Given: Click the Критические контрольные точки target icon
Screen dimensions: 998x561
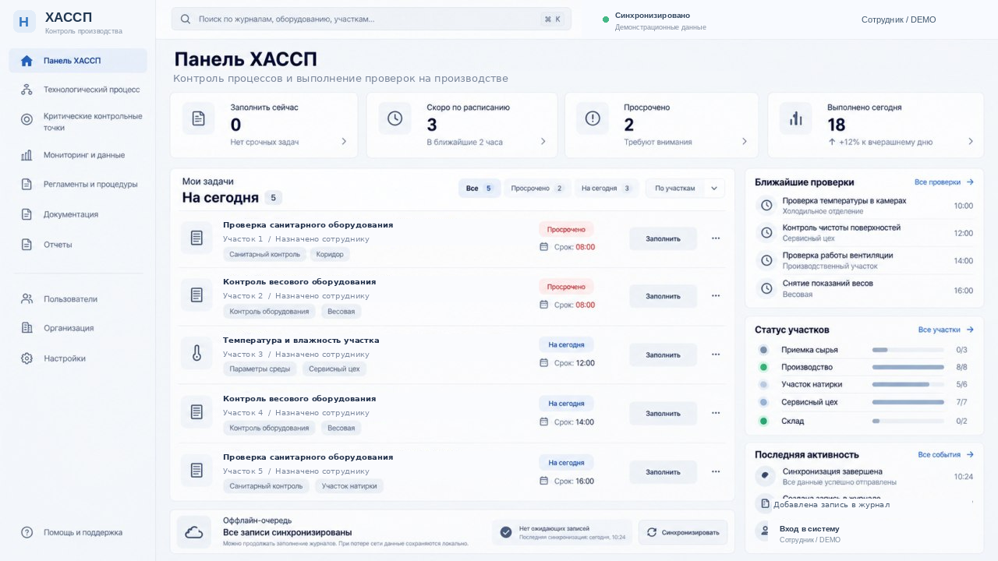Looking at the screenshot, I should click(27, 119).
